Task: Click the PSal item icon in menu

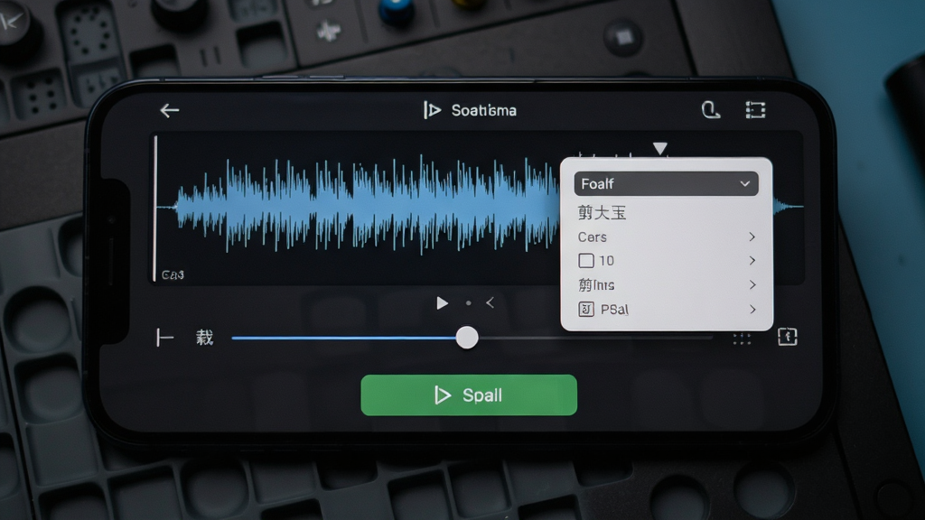Action: tap(585, 310)
